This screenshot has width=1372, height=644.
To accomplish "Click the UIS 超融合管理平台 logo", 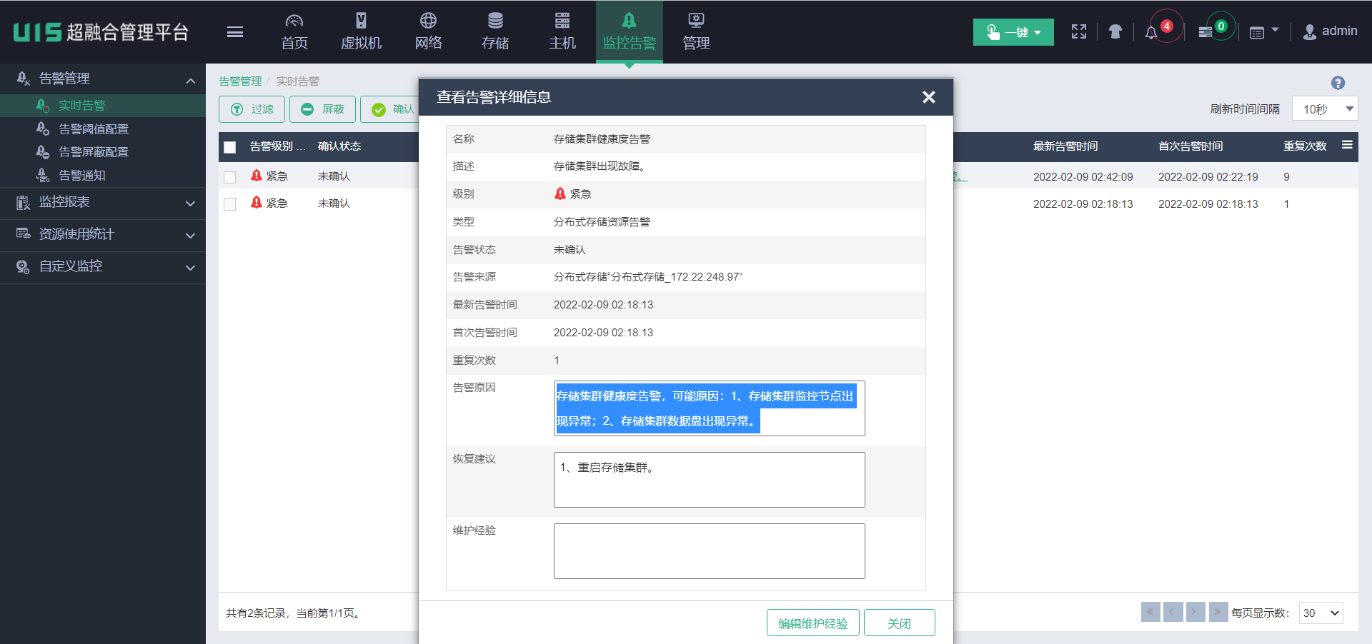I will click(101, 32).
